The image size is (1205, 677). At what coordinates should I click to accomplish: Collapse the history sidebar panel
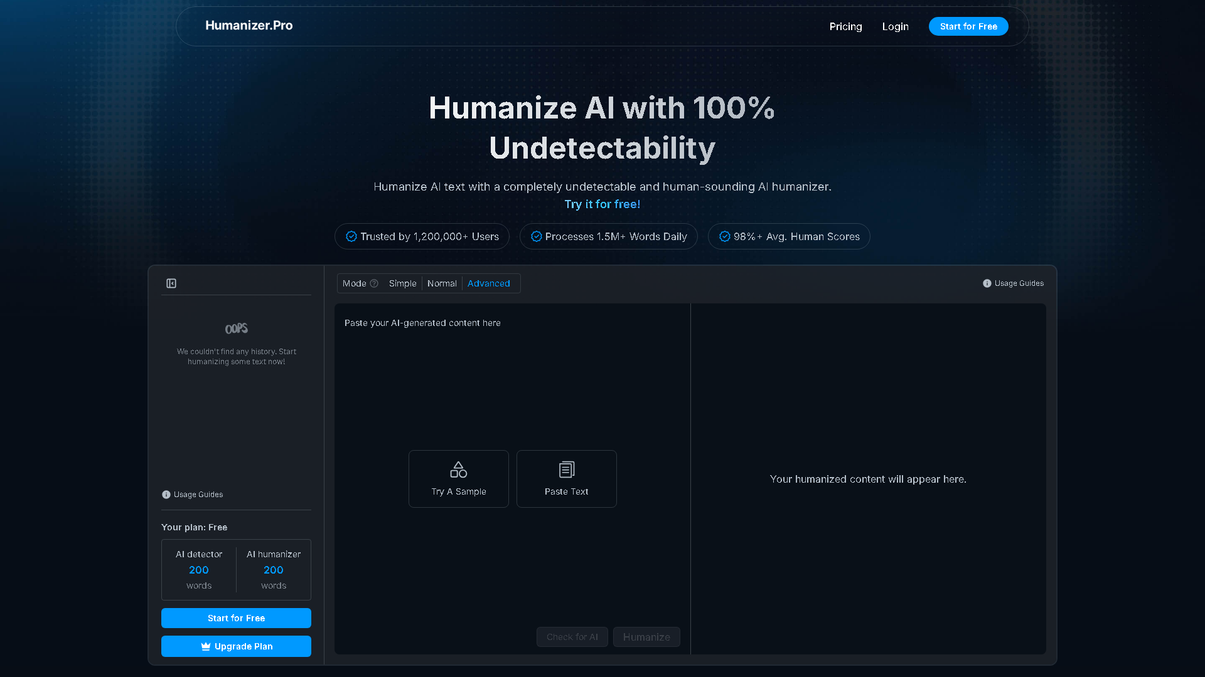point(171,283)
